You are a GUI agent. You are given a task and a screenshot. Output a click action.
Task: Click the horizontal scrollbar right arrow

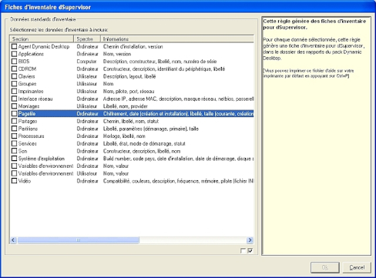point(250,240)
